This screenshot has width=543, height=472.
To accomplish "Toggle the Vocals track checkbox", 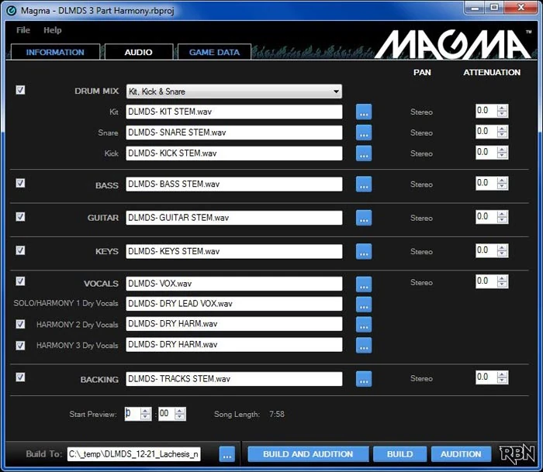I will [20, 281].
